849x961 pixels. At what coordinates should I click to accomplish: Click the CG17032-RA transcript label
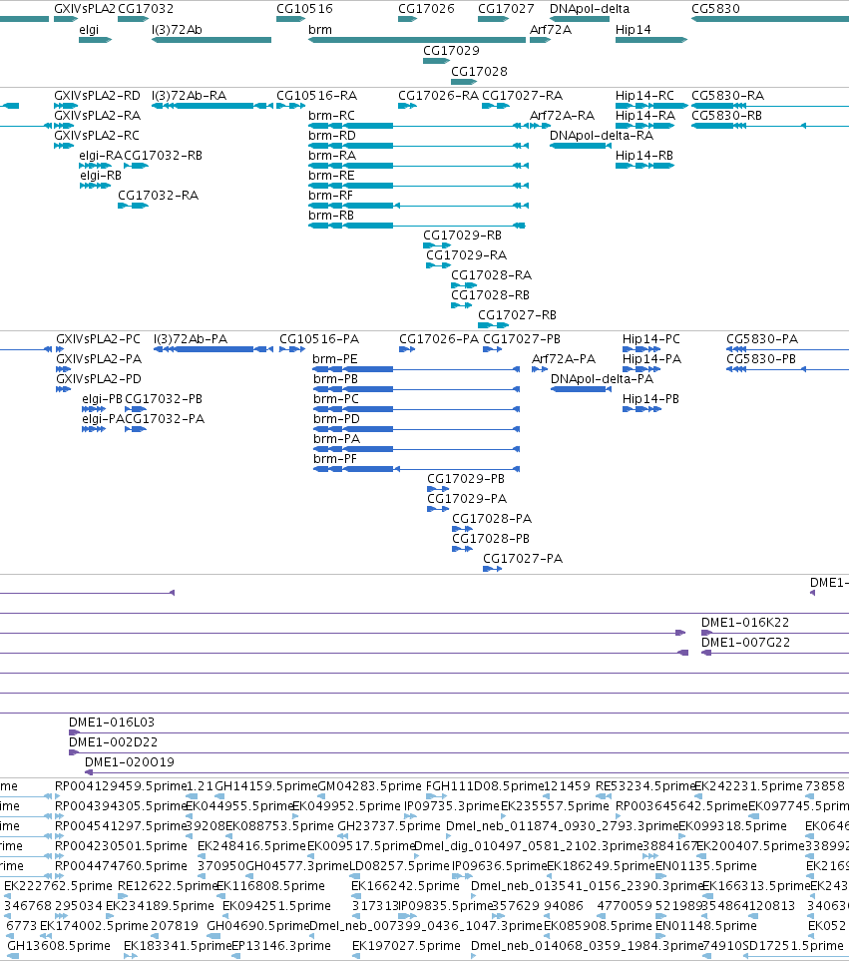158,196
